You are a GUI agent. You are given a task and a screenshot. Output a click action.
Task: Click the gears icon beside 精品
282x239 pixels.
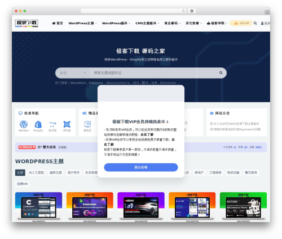85,113
